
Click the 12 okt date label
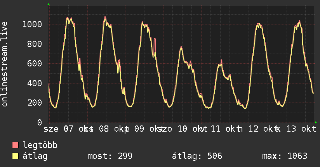click(x=263, y=129)
